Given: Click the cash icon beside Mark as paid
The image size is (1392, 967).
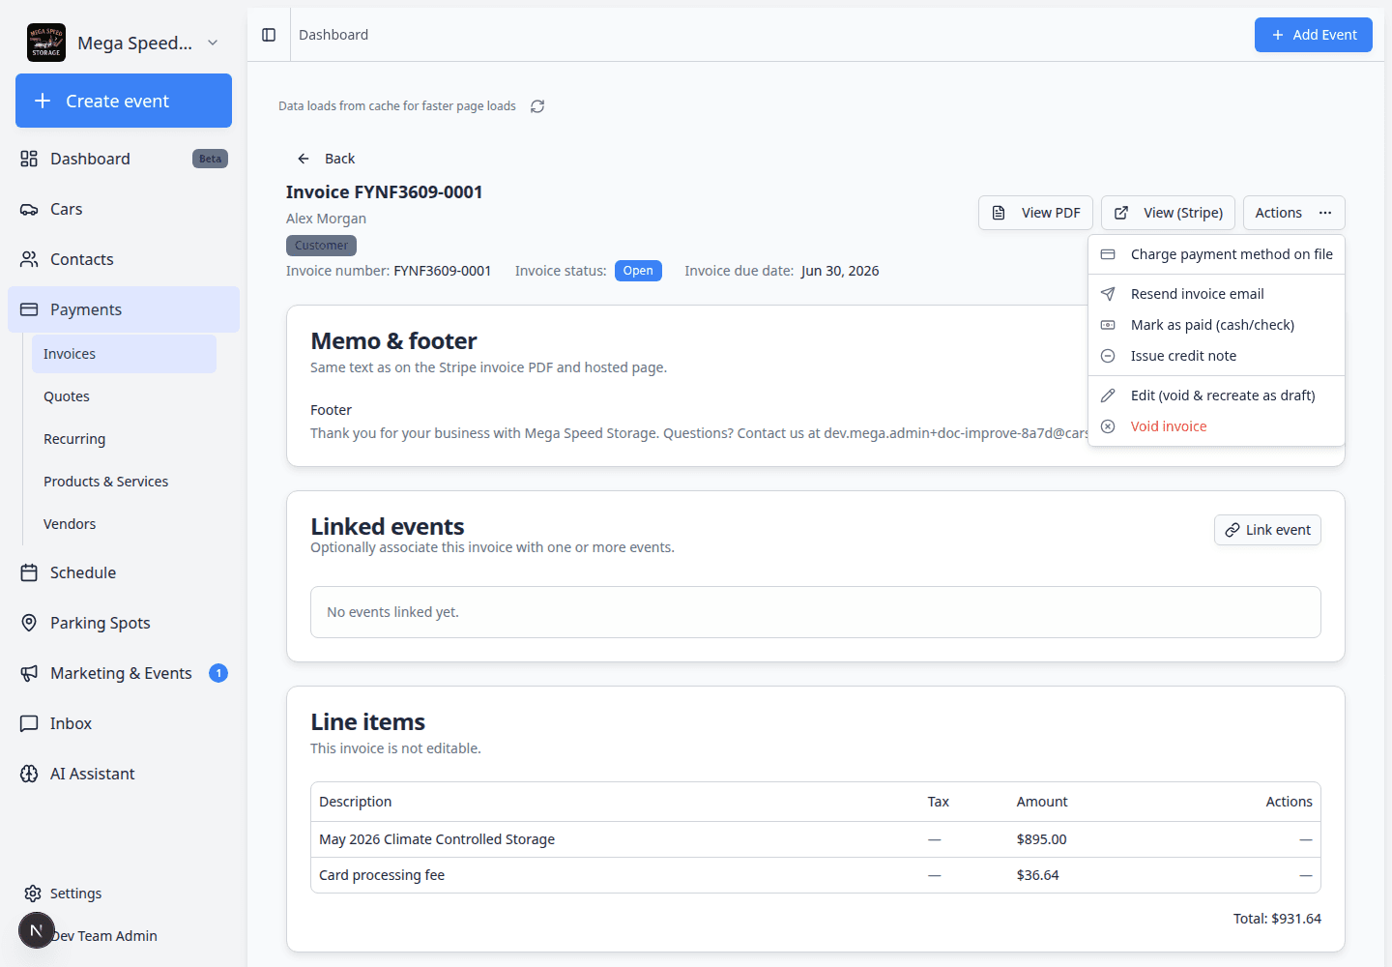Looking at the screenshot, I should pyautogui.click(x=1108, y=325).
